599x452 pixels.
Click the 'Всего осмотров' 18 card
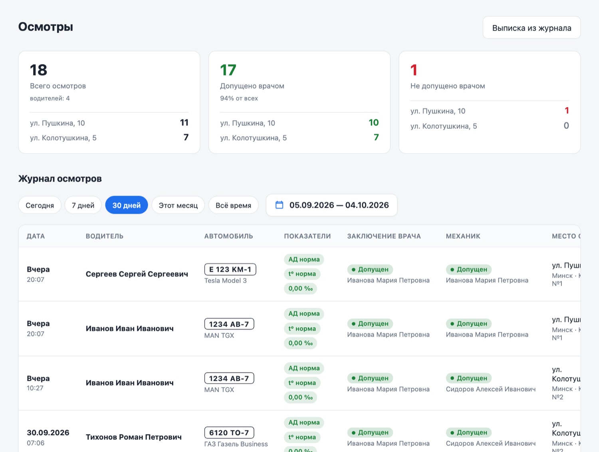tap(109, 102)
